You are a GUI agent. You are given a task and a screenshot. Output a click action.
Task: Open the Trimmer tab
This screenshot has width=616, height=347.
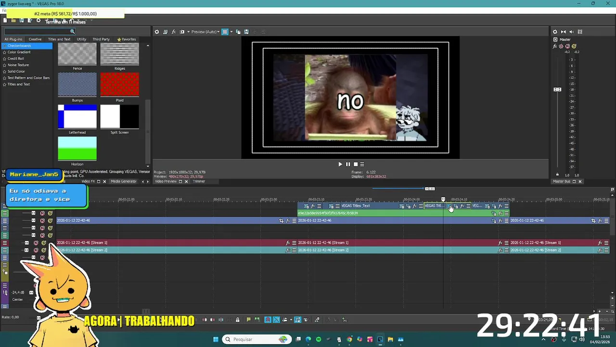click(x=199, y=182)
